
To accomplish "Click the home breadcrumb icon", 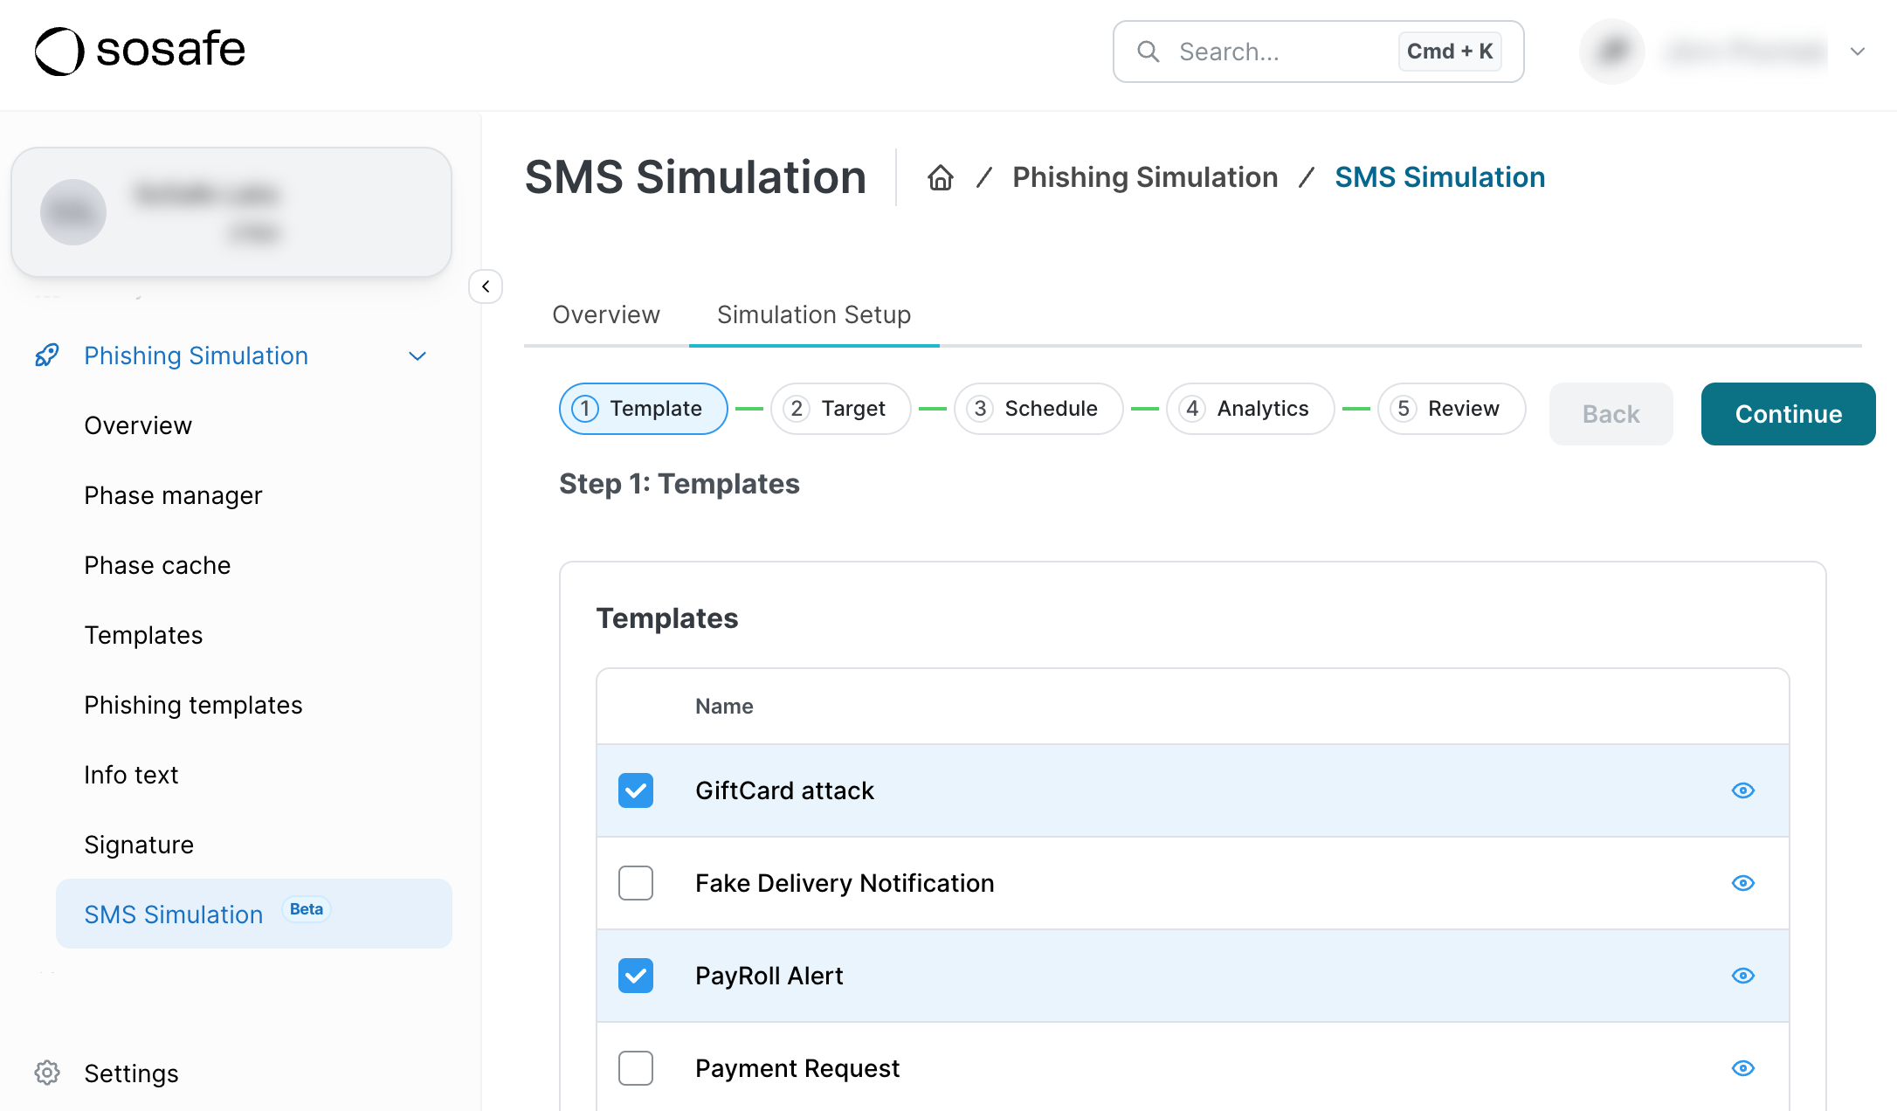I will point(940,177).
